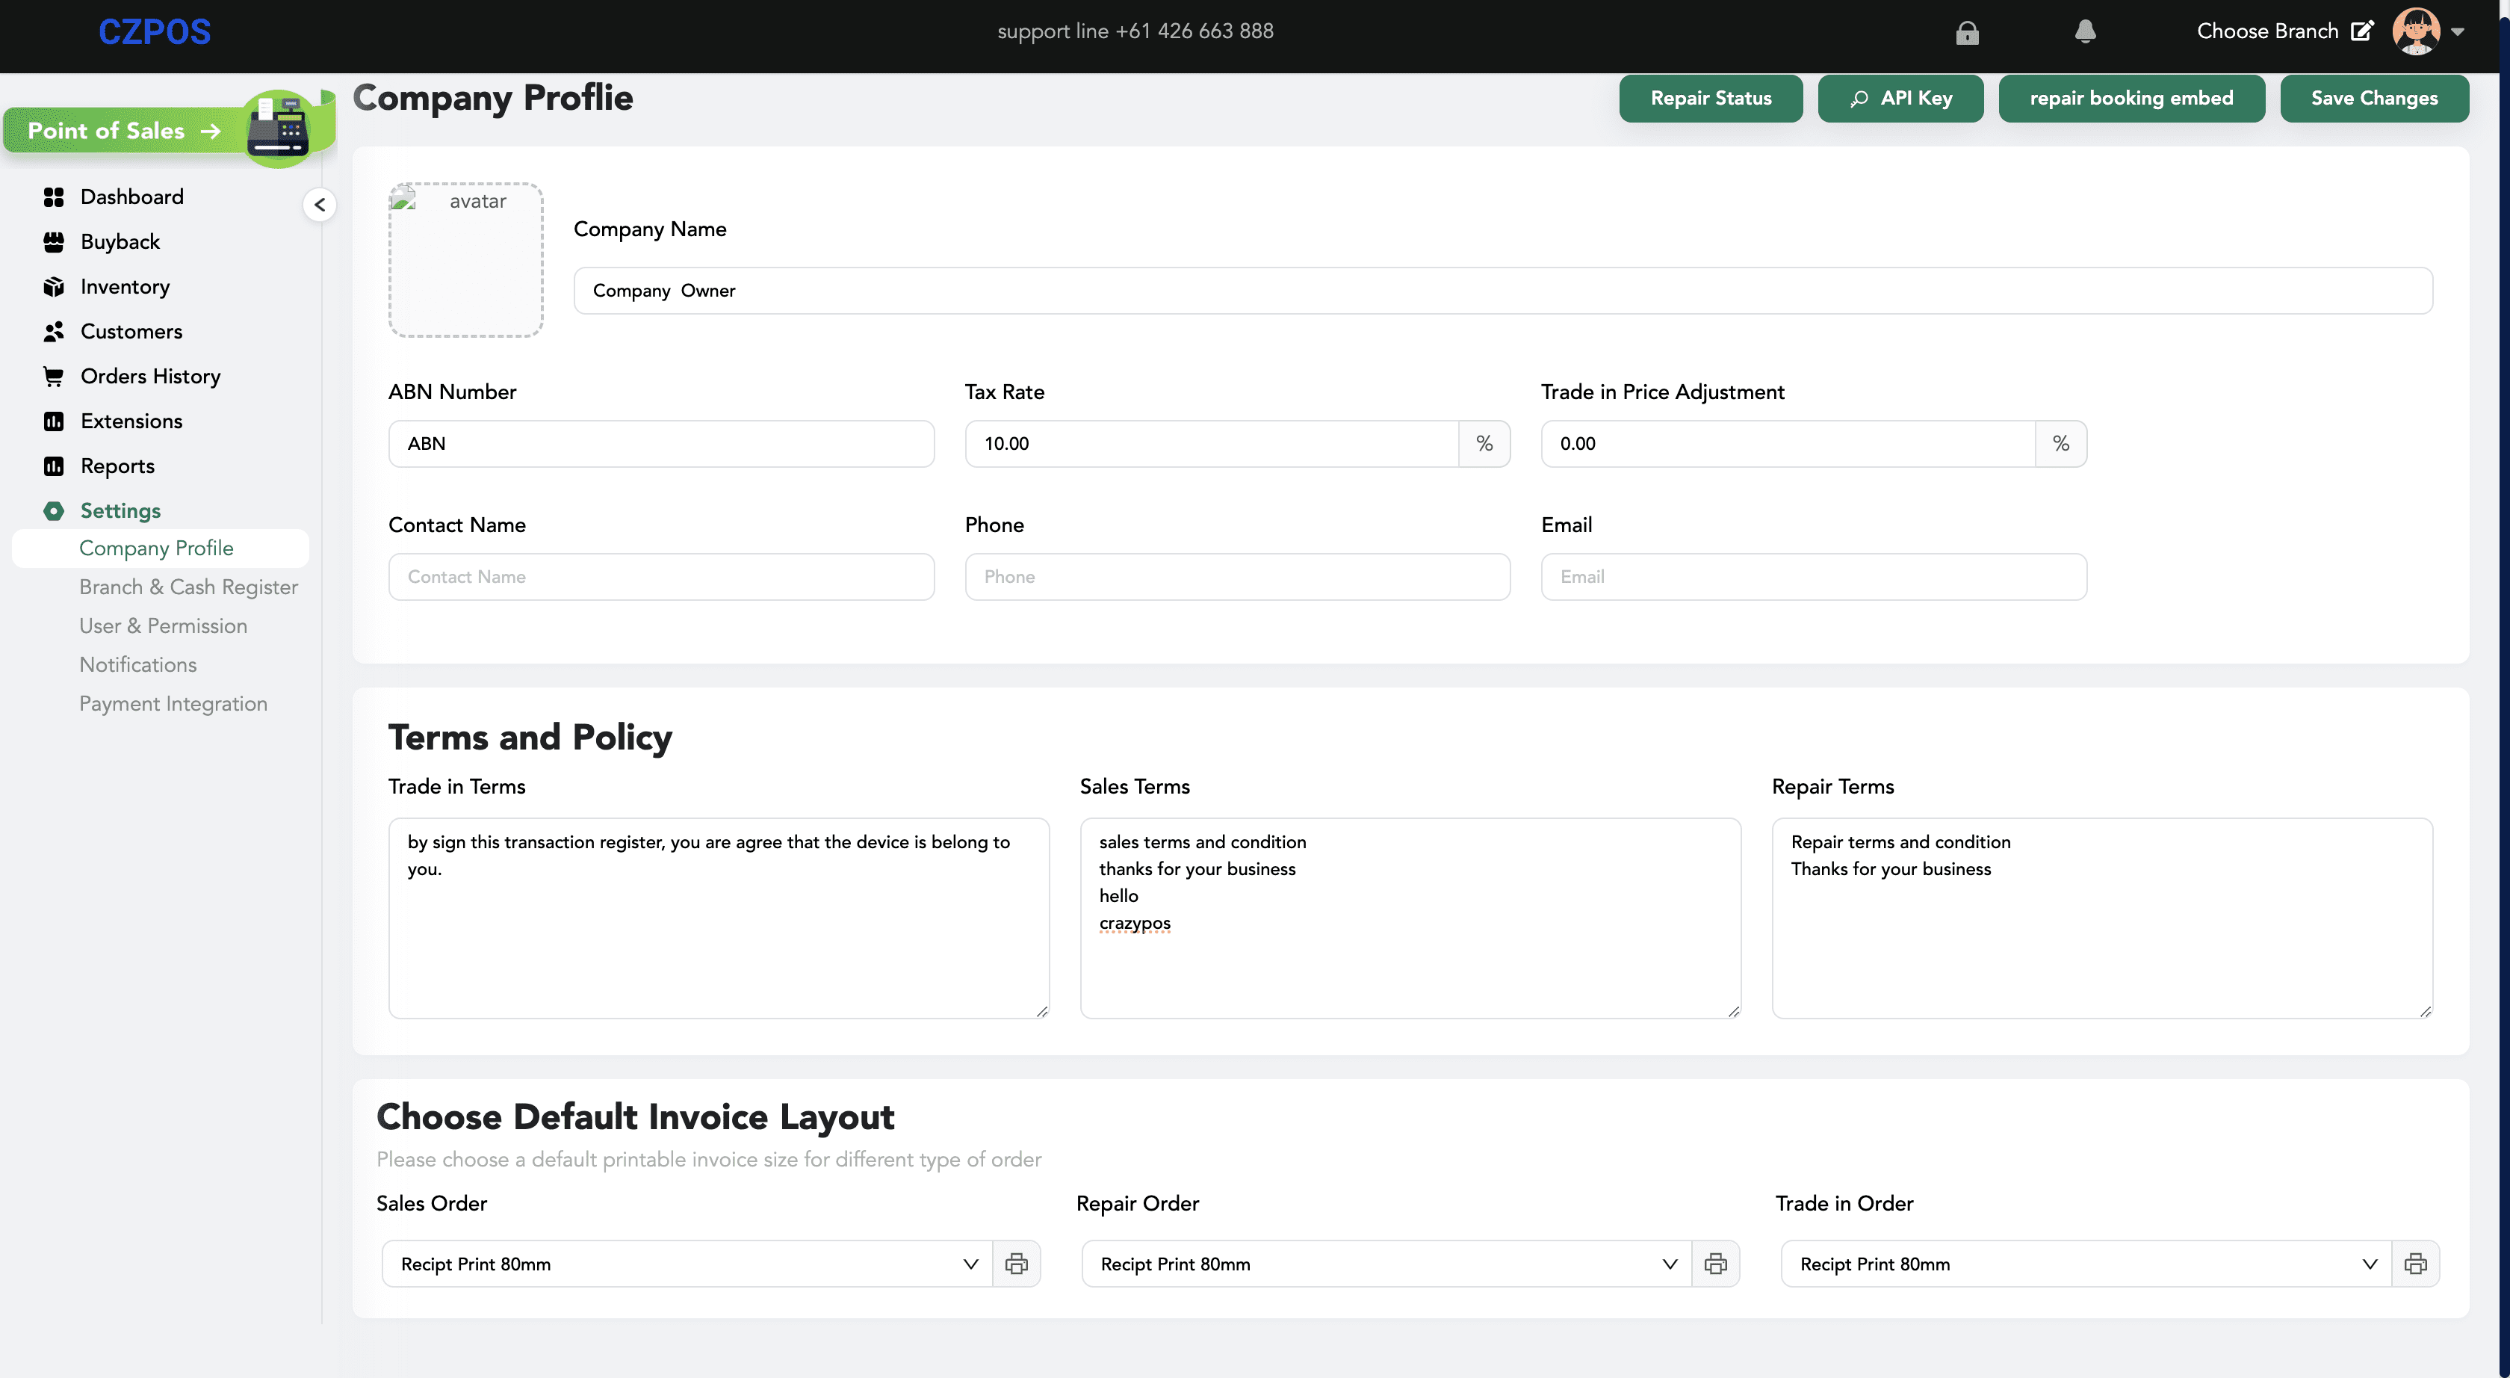Open the Sales Order layout dropdown
Image resolution: width=2510 pixels, height=1378 pixels.
(x=687, y=1264)
